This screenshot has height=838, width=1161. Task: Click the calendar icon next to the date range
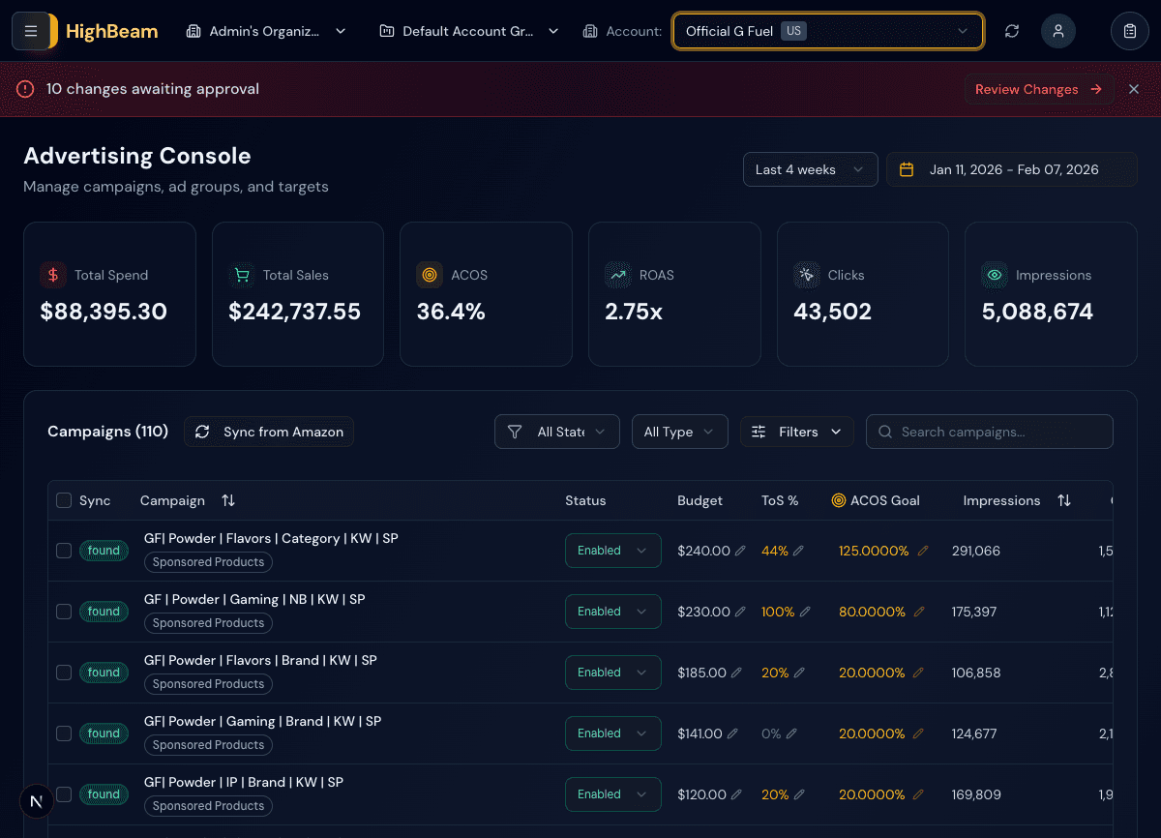(906, 168)
